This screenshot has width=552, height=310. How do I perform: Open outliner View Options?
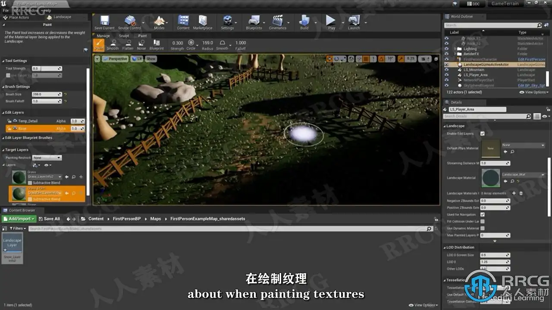[x=534, y=92]
